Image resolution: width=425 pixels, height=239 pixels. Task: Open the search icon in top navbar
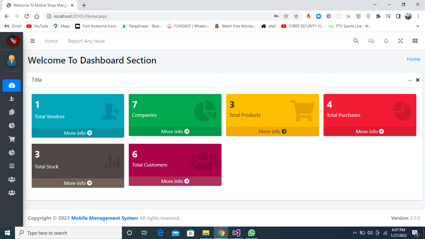[x=356, y=41]
